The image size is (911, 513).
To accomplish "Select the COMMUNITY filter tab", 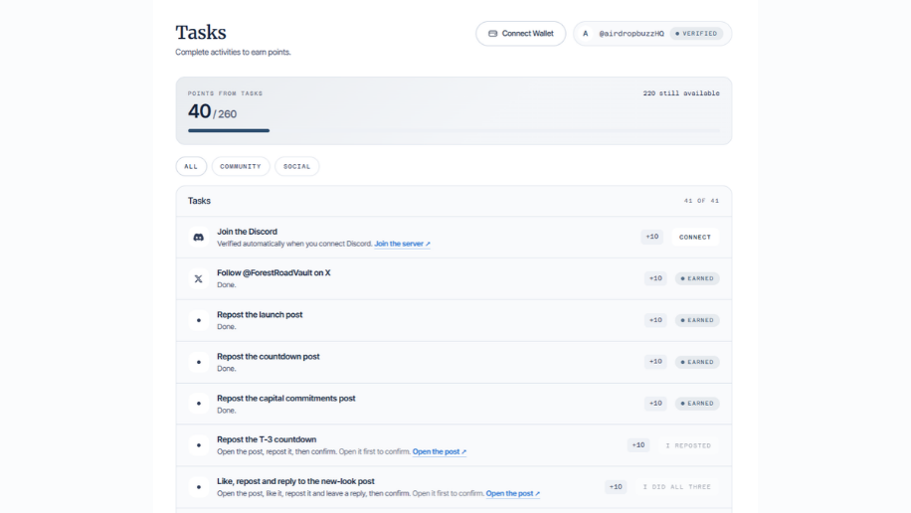I will point(241,166).
